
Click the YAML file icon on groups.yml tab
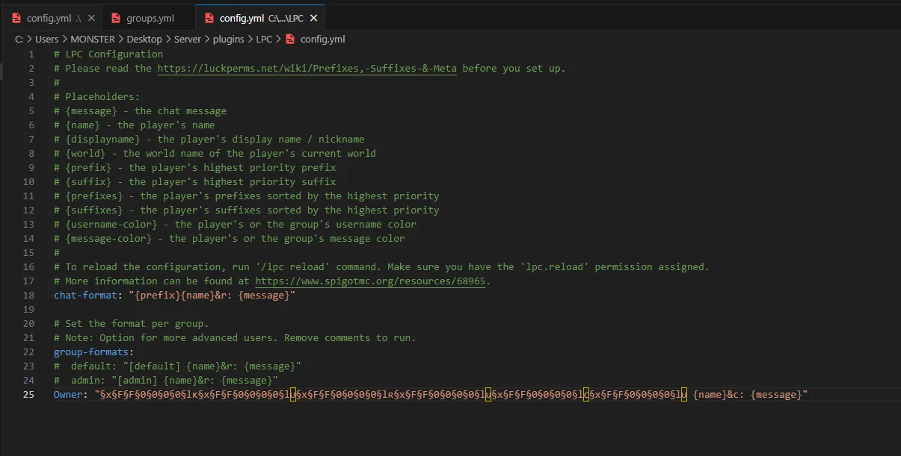115,18
